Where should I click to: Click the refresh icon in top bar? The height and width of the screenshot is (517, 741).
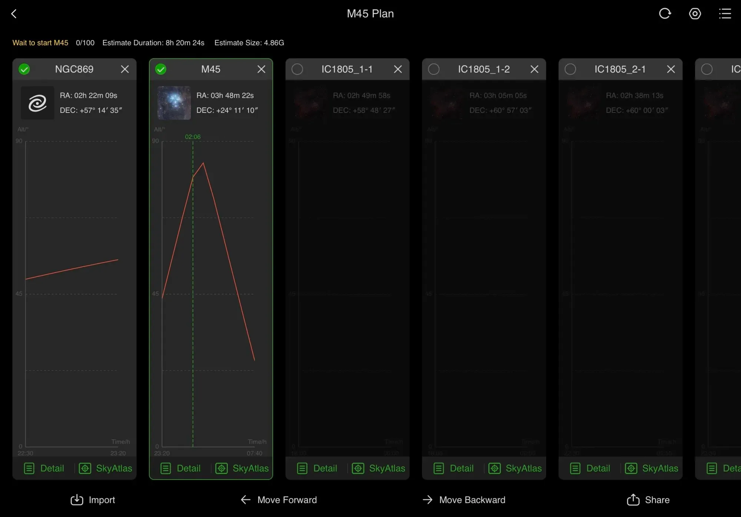tap(665, 14)
